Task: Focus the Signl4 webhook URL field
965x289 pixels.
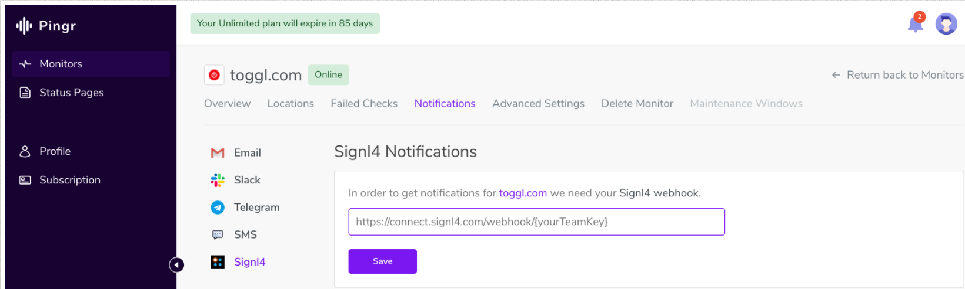Action: tap(536, 222)
